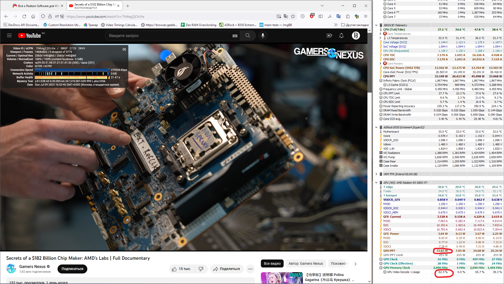Open the YouTube hamburger guide menu
The width and height of the screenshot is (504, 284).
point(9,36)
